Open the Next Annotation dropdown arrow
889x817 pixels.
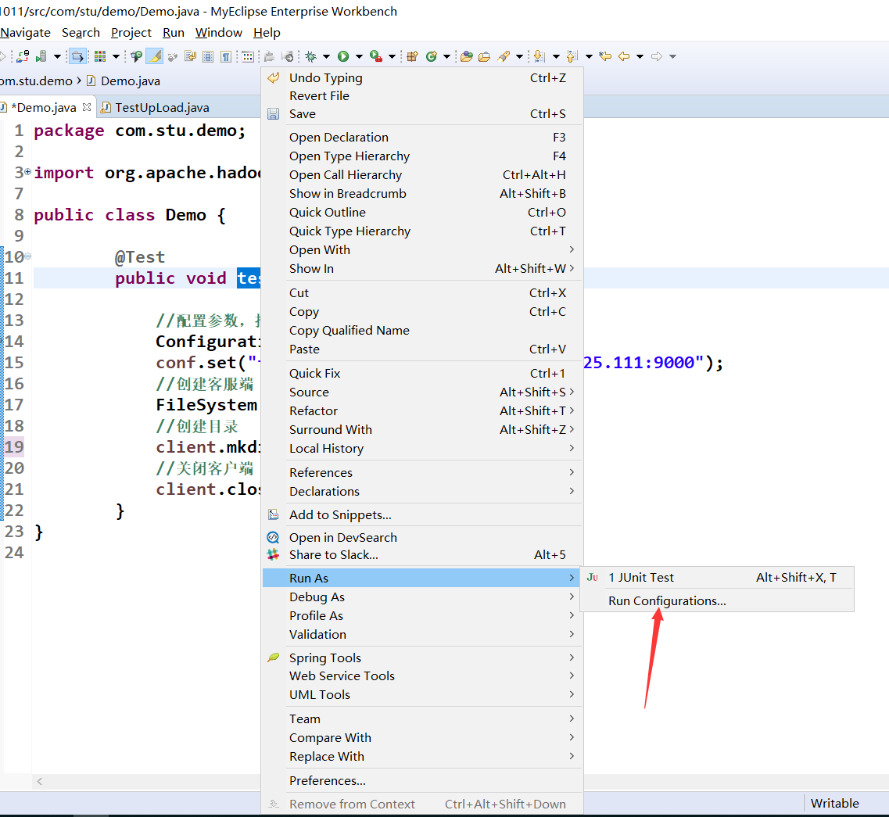pos(556,56)
